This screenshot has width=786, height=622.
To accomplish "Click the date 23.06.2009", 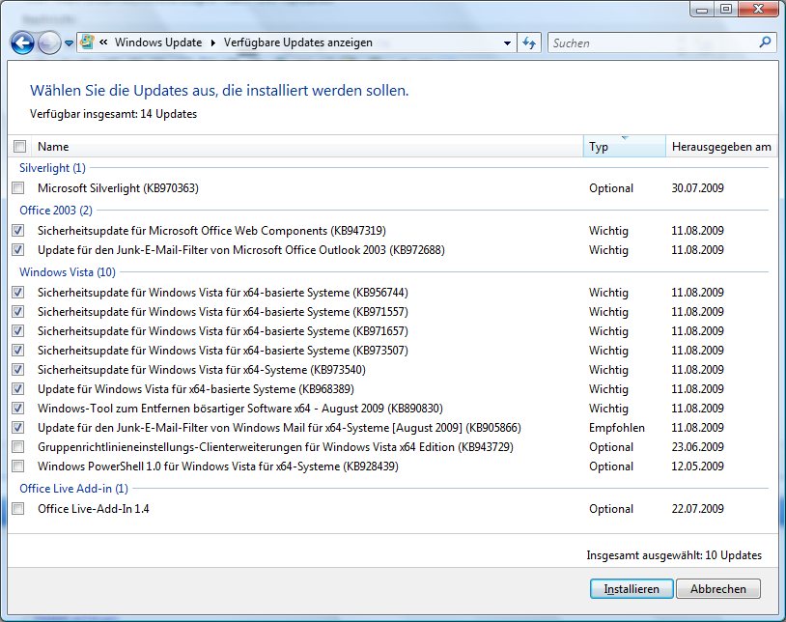I will [697, 446].
